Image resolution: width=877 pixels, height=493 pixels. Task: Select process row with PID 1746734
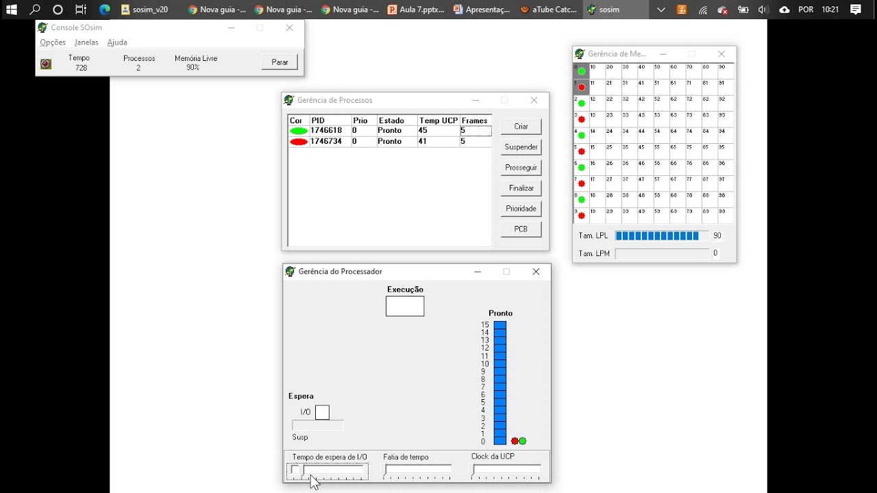point(390,142)
